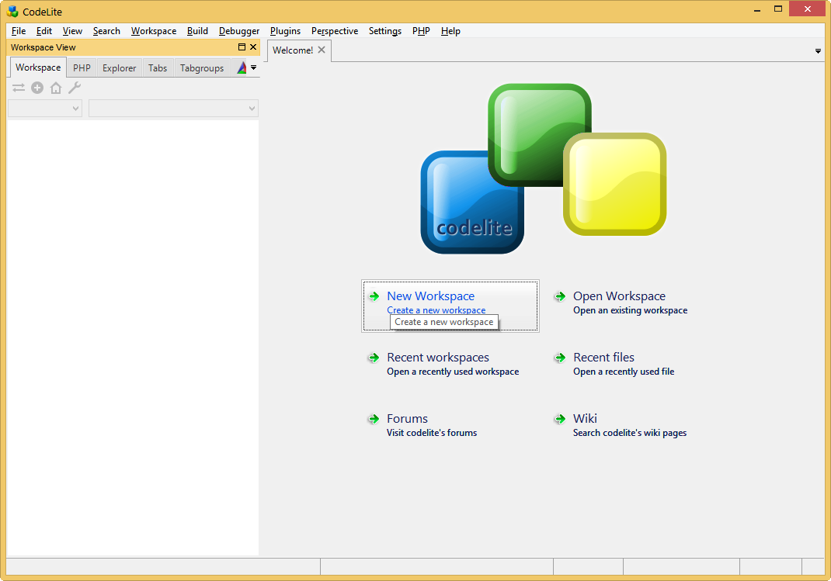Switch to the Tabs tab
Image resolution: width=831 pixels, height=581 pixels.
(x=158, y=68)
